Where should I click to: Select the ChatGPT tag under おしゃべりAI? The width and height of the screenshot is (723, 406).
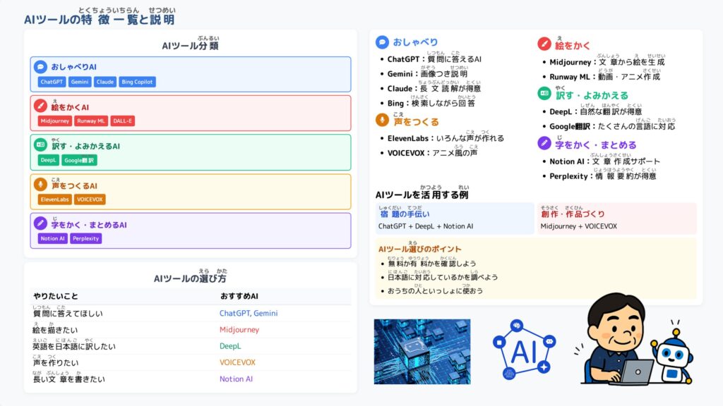click(x=52, y=82)
